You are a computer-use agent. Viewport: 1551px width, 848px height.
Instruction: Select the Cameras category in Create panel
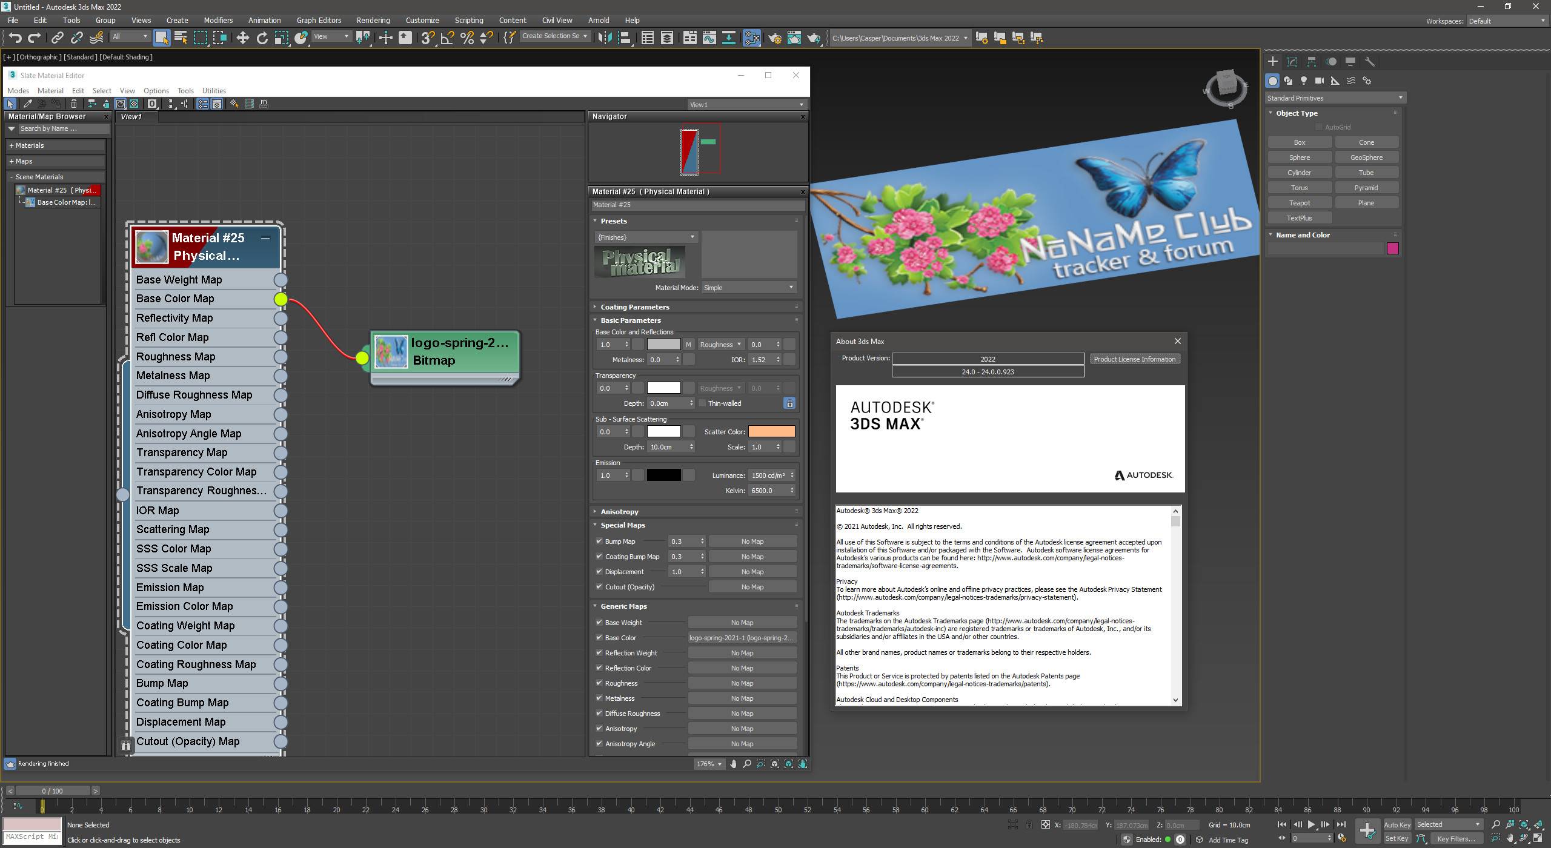[x=1320, y=81]
